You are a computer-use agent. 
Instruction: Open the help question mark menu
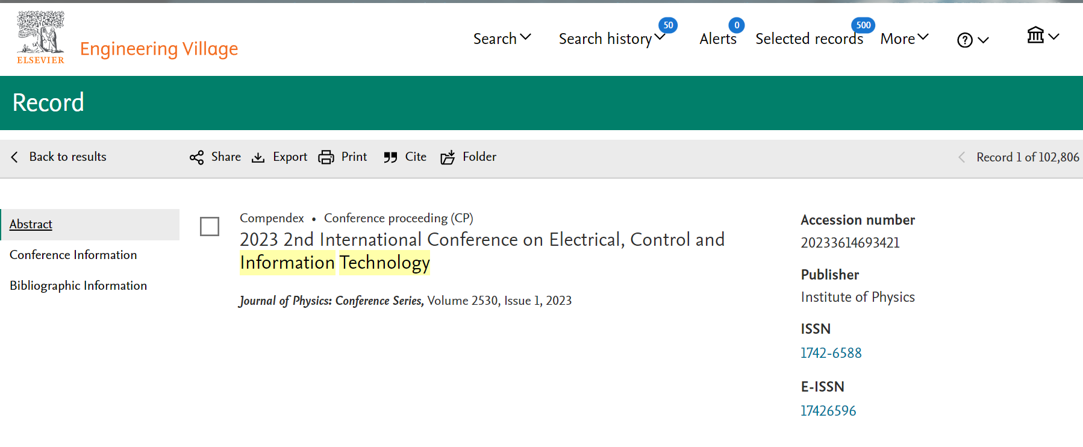pos(965,40)
